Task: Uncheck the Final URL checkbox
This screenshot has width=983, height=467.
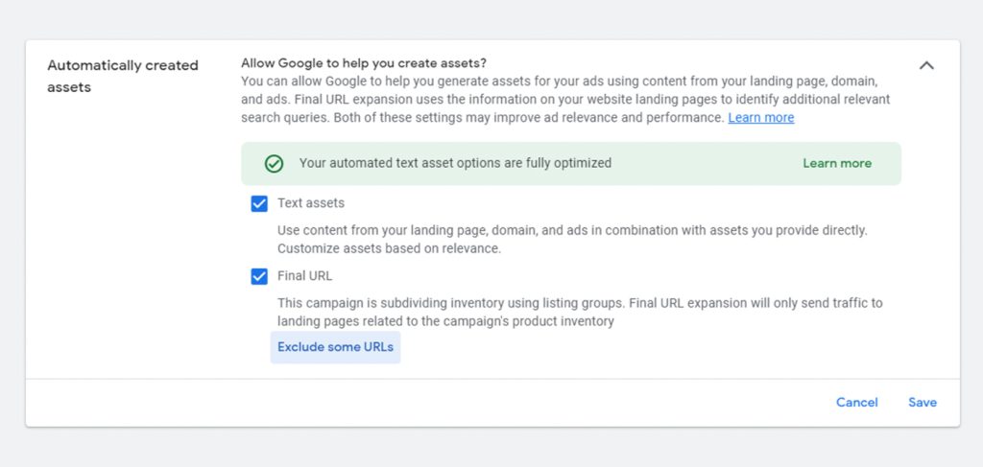Action: click(x=259, y=276)
